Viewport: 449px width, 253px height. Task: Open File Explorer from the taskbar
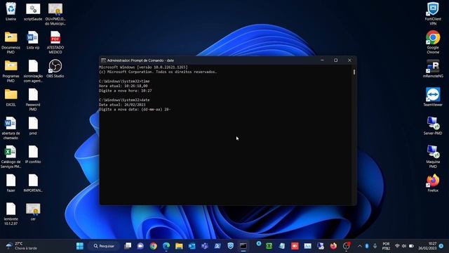pyautogui.click(x=179, y=246)
